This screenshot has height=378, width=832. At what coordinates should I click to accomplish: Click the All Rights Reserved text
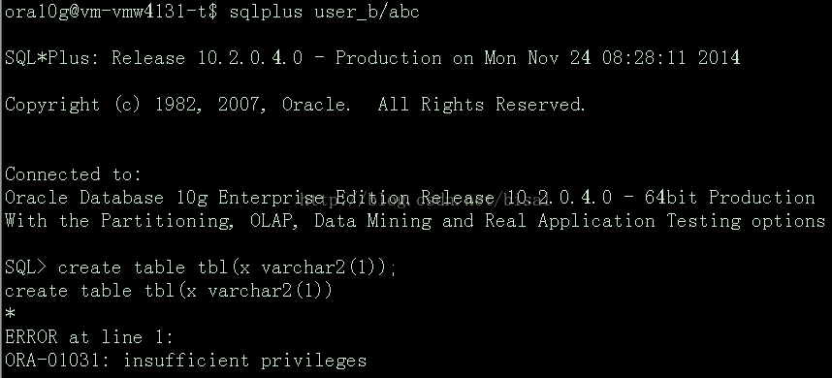coord(481,105)
